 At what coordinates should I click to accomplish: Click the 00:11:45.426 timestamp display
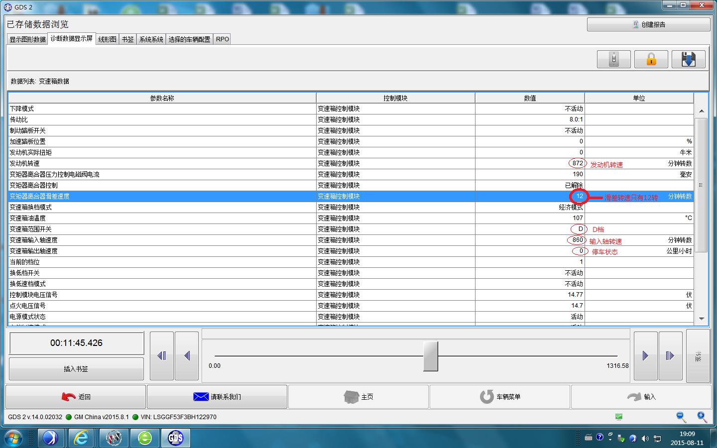click(77, 343)
